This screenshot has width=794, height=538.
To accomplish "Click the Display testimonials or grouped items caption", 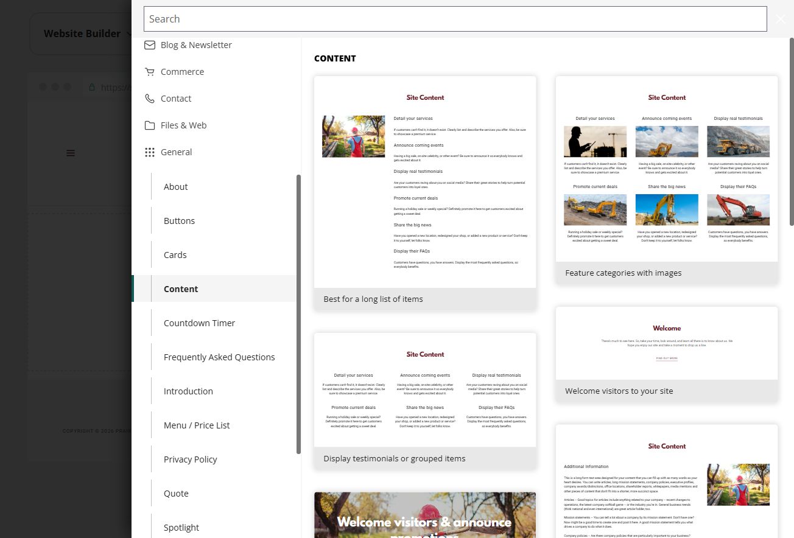I will (395, 458).
